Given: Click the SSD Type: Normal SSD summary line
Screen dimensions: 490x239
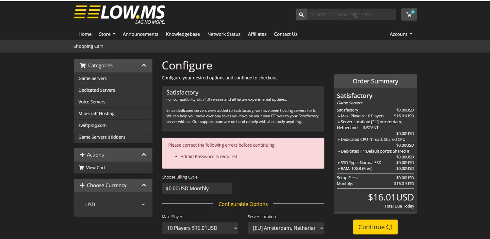Looking at the screenshot, I should point(375,163).
